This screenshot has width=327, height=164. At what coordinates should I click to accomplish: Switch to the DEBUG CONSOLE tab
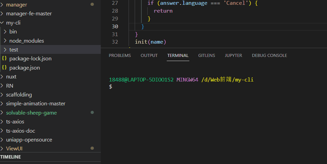click(x=270, y=55)
